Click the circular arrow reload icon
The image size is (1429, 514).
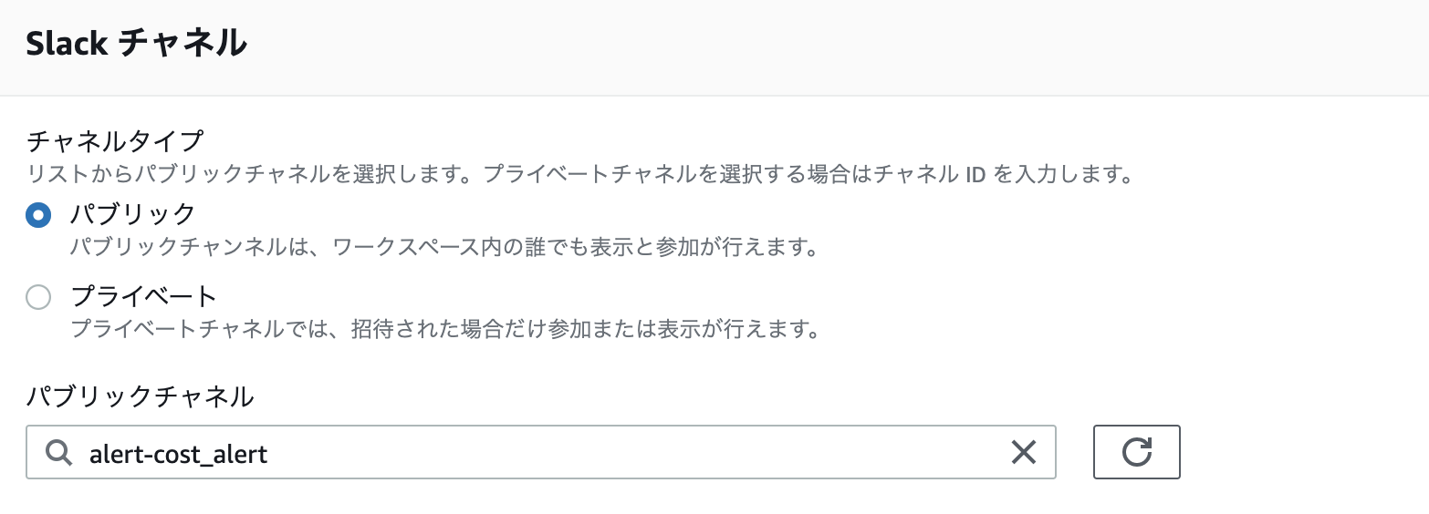point(1137,452)
